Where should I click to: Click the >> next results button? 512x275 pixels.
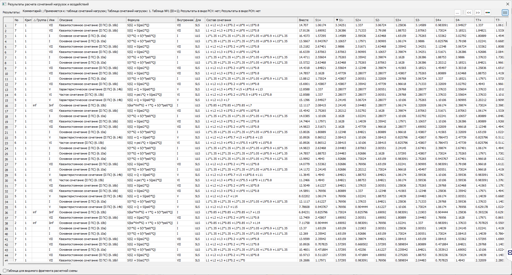point(478,13)
